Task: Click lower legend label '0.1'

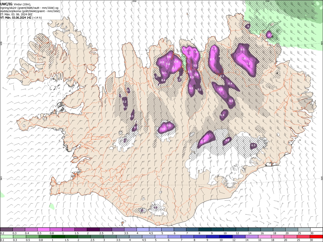Action: coord(2,240)
